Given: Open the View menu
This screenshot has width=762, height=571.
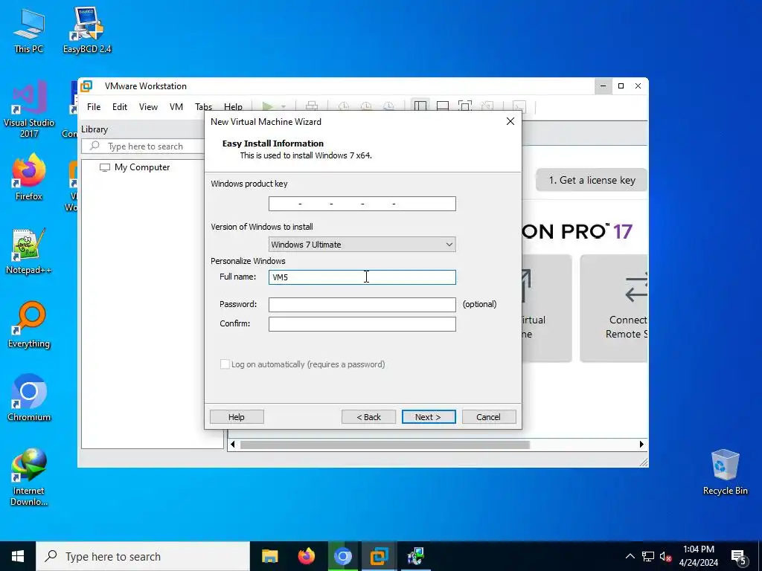Looking at the screenshot, I should 148,107.
